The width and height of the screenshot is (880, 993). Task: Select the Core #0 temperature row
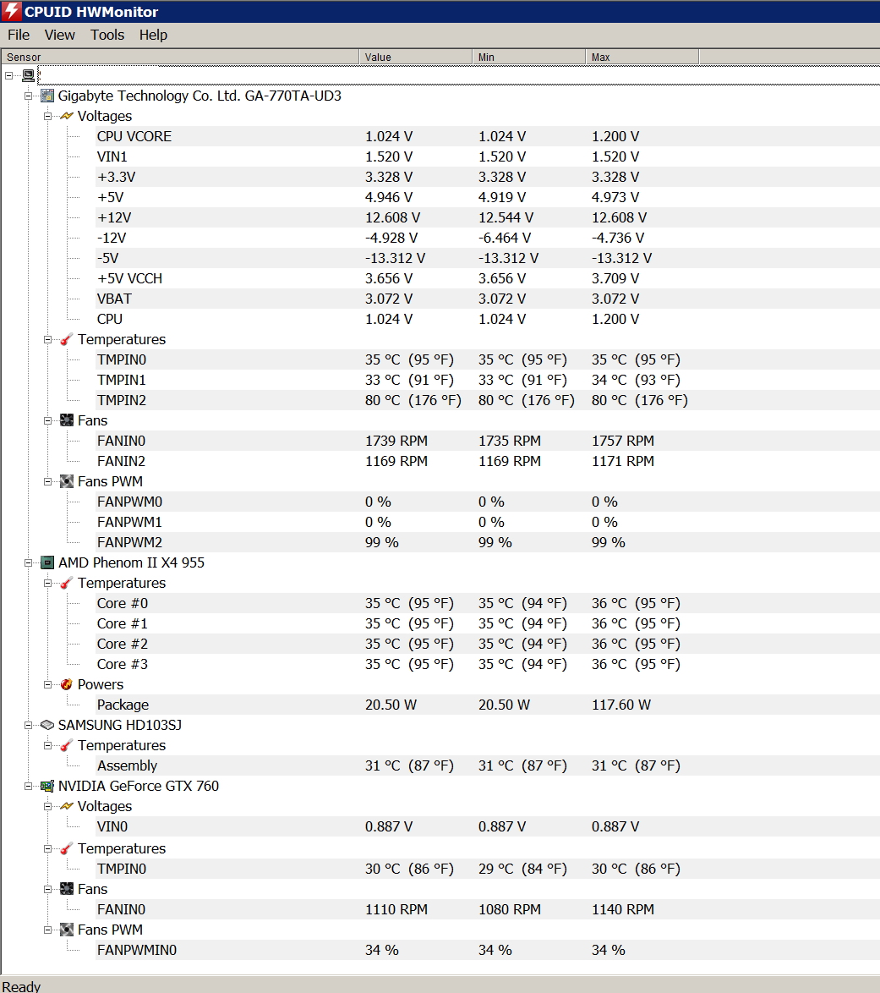click(x=488, y=603)
